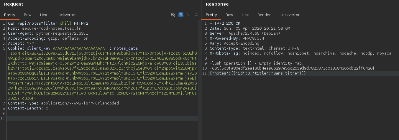Switch to the Request Raw tab
Image resolution: width=399 pixels, height=140 pixels.
coord(27,15)
